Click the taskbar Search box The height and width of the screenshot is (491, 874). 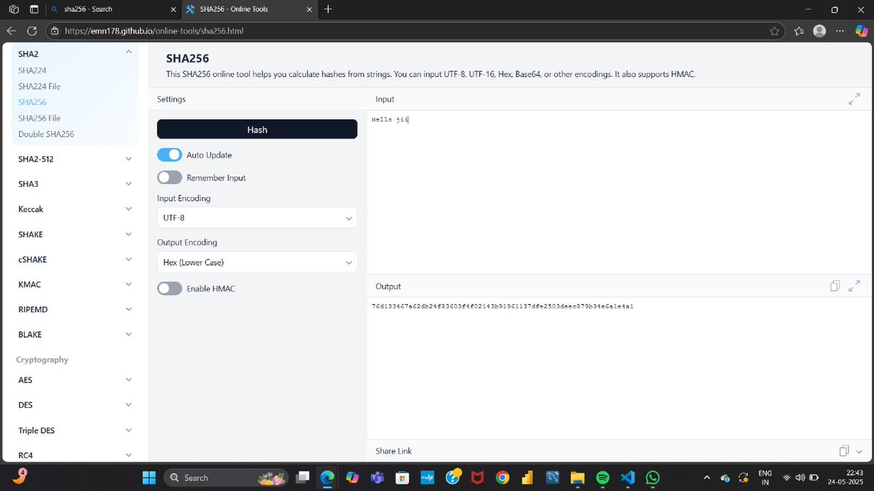pos(226,478)
